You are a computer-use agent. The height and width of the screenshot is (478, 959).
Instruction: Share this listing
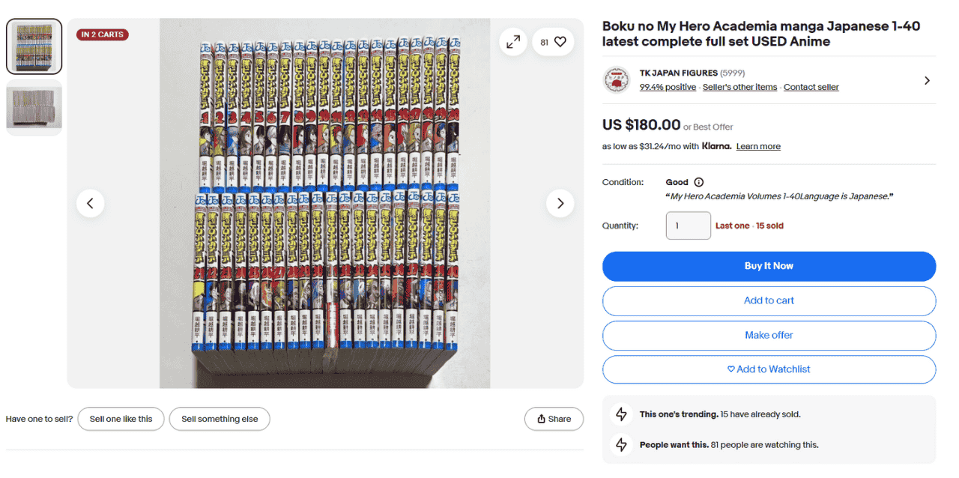pyautogui.click(x=554, y=419)
